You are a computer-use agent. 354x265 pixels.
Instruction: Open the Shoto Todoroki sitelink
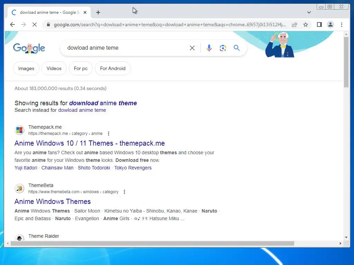tap(94, 168)
